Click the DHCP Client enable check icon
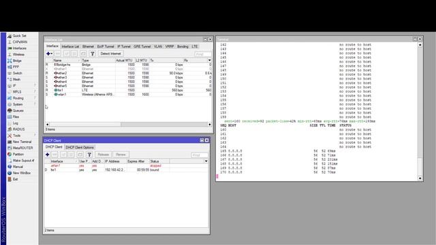 (63, 154)
